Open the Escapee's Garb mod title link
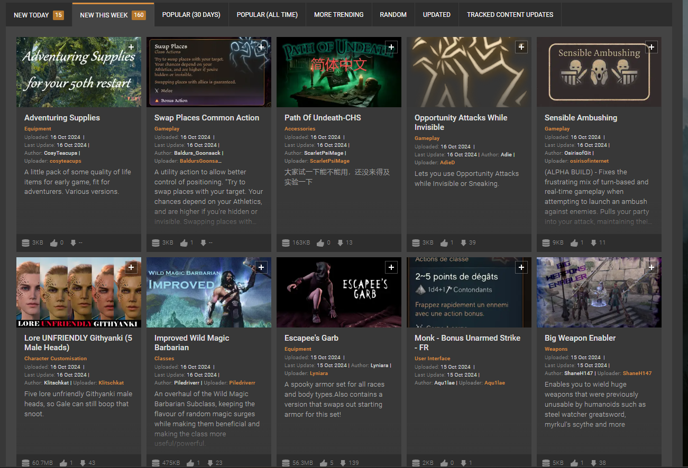The width and height of the screenshot is (688, 468). point(311,338)
